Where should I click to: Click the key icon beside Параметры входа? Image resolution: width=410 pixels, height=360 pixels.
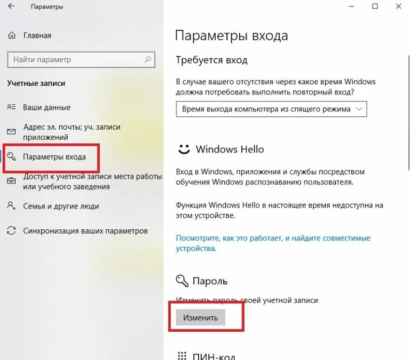coord(12,156)
